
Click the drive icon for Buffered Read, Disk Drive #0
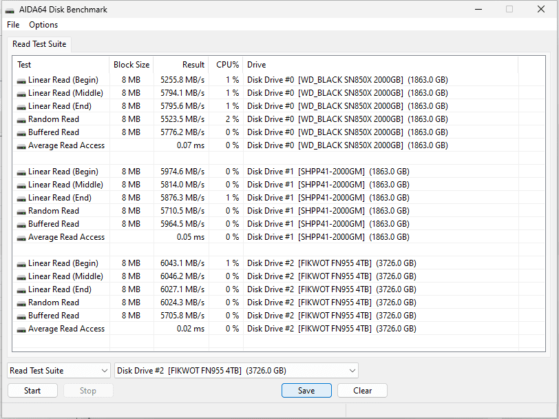coord(21,133)
